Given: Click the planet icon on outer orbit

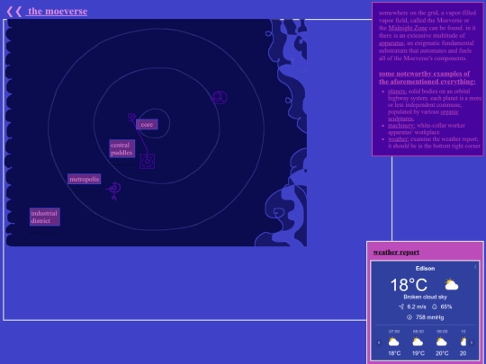Looking at the screenshot, I should (x=220, y=97).
